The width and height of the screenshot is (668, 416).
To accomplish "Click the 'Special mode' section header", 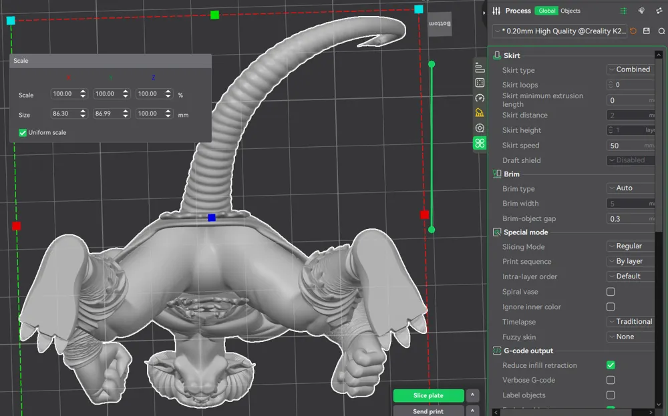I will point(526,232).
